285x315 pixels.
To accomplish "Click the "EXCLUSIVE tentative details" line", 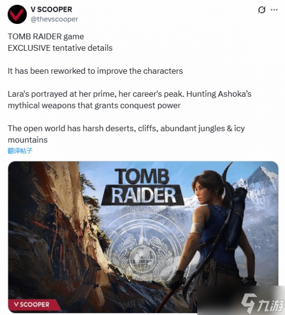I will tap(60, 48).
